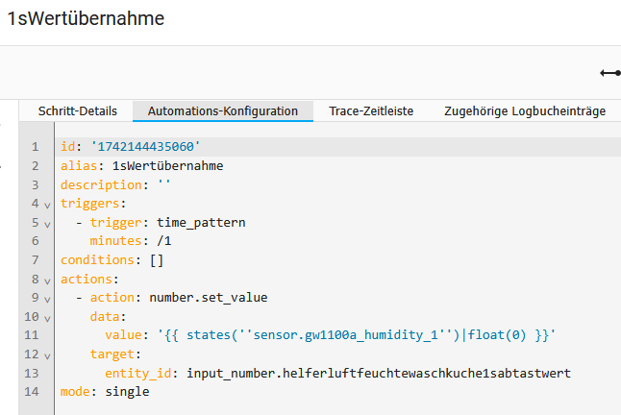
Task: Click line number 7 in the gutter
Action: click(36, 260)
